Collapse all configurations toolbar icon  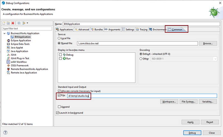[19, 23]
